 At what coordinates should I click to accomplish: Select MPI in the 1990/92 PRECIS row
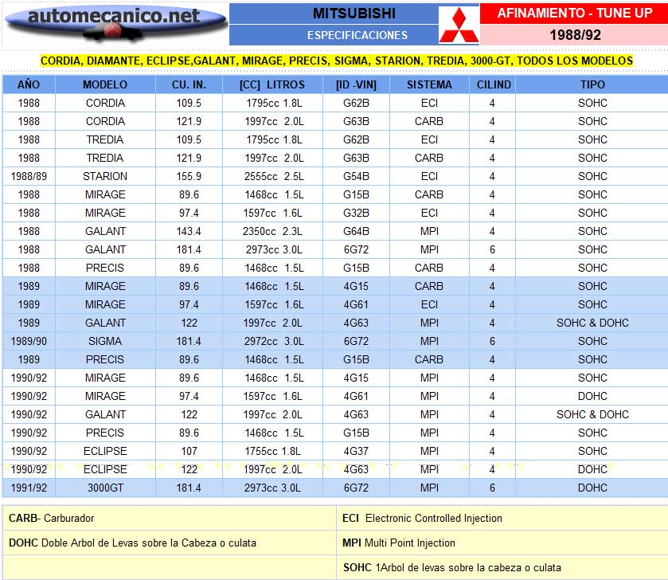coord(429,433)
